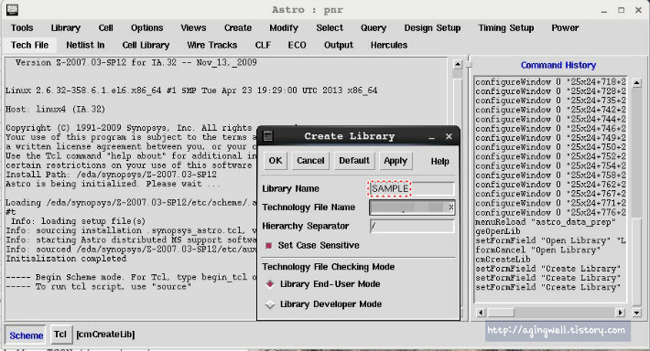650x351 pixels.
Task: Minimize the Create Library dialog
Action: [x=431, y=137]
